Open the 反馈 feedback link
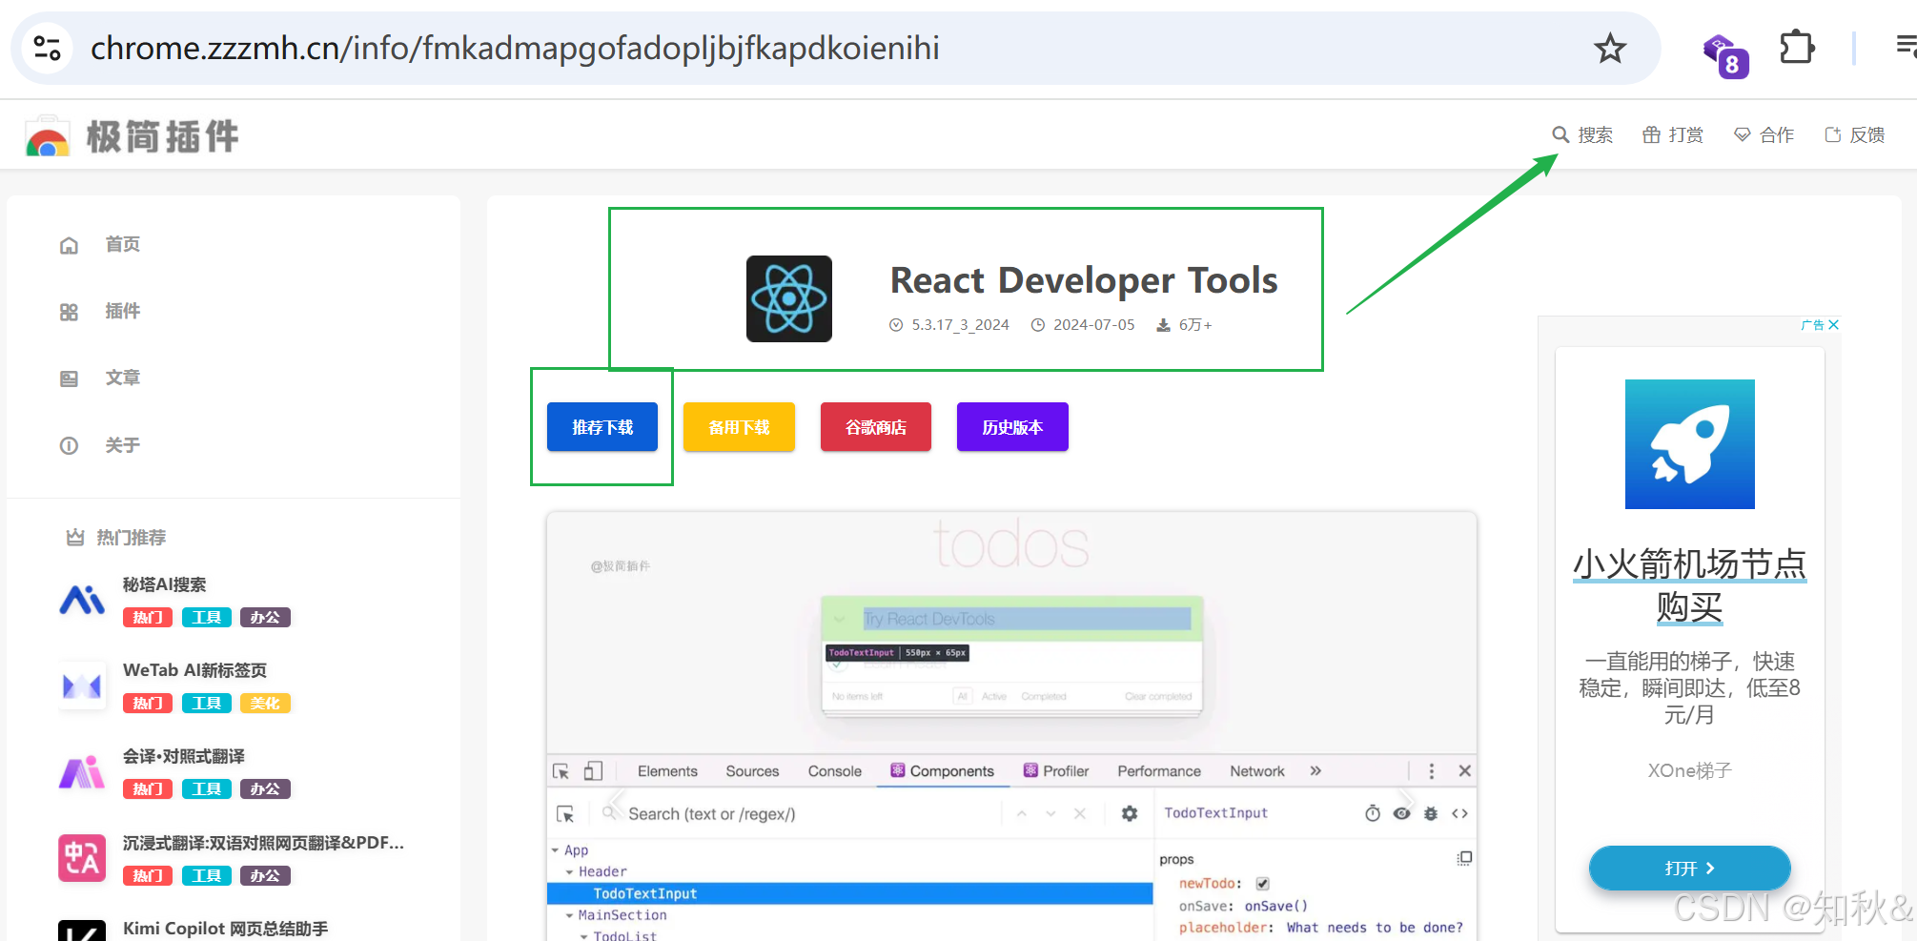1917x941 pixels. click(1854, 134)
